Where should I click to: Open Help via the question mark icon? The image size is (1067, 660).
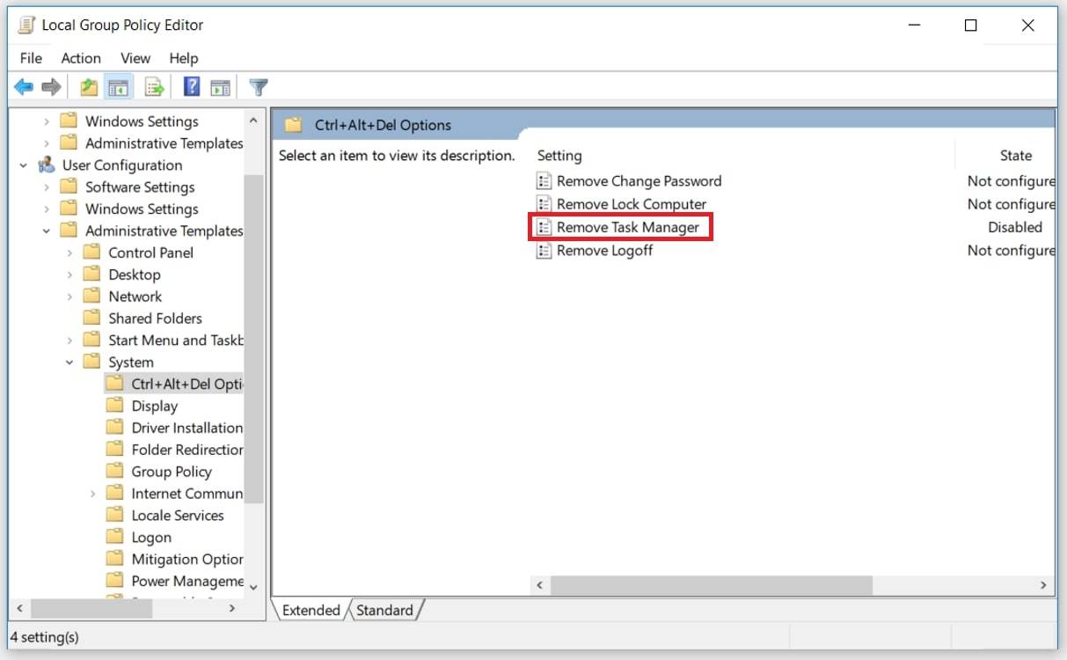(192, 86)
